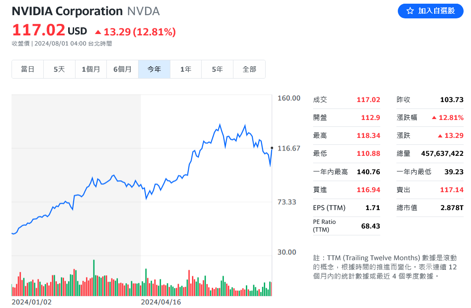471x308 pixels.
Task: Display the 5年 chart range
Action: click(x=217, y=69)
